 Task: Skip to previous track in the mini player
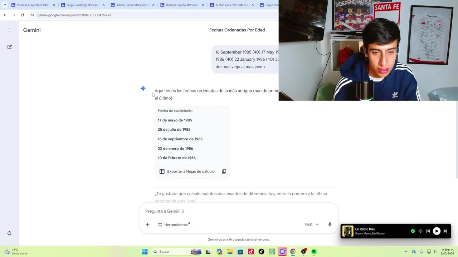(428, 231)
